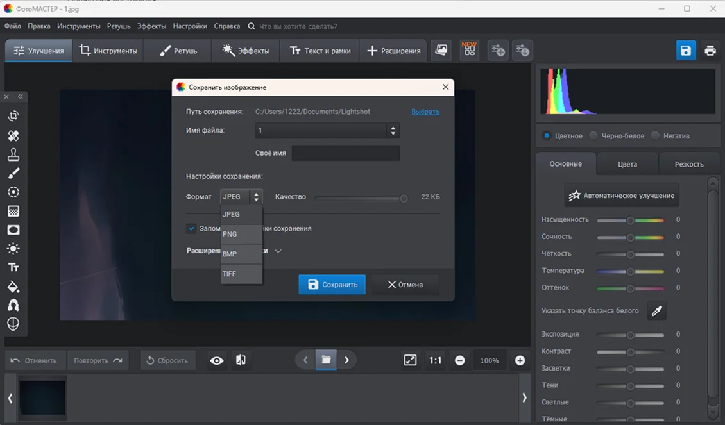725x425 pixels.
Task: Select the vignette tool
Action: click(13, 230)
